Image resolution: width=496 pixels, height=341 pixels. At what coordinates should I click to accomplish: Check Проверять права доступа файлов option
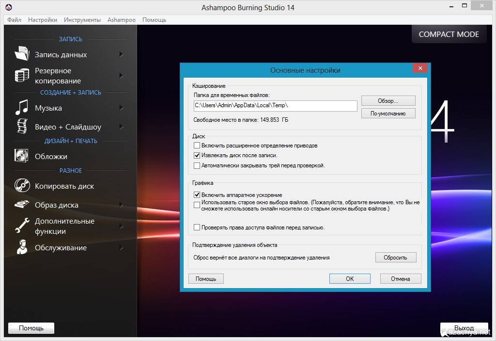point(197,227)
